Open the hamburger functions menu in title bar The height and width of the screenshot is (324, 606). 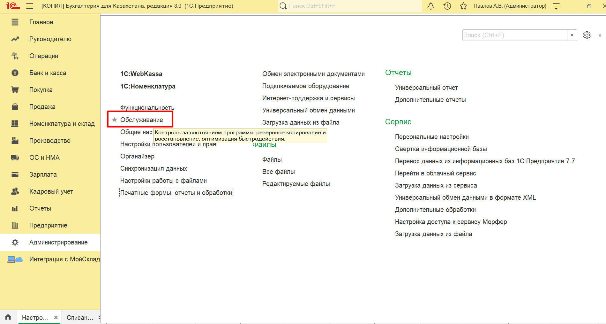coord(30,6)
